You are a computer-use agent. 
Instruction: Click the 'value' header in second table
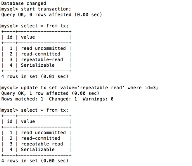(28, 121)
